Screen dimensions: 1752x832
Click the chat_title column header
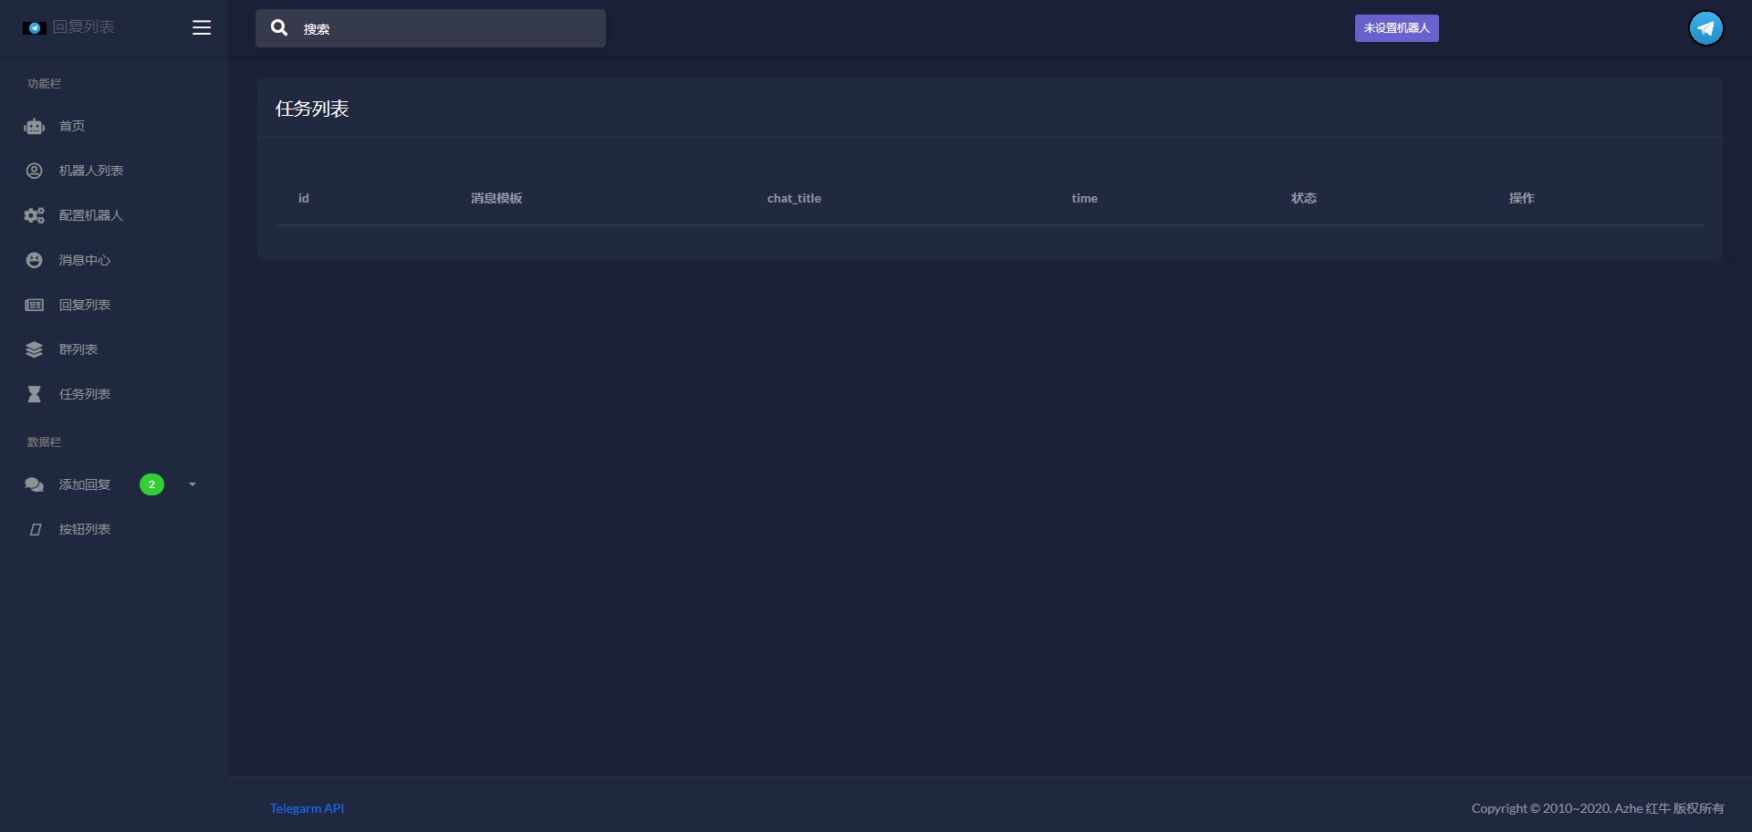click(794, 198)
